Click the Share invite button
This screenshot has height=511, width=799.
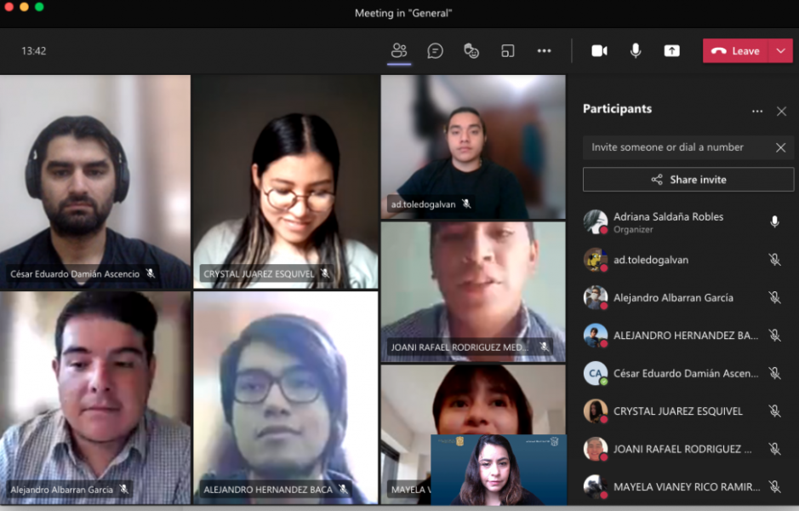[688, 180]
